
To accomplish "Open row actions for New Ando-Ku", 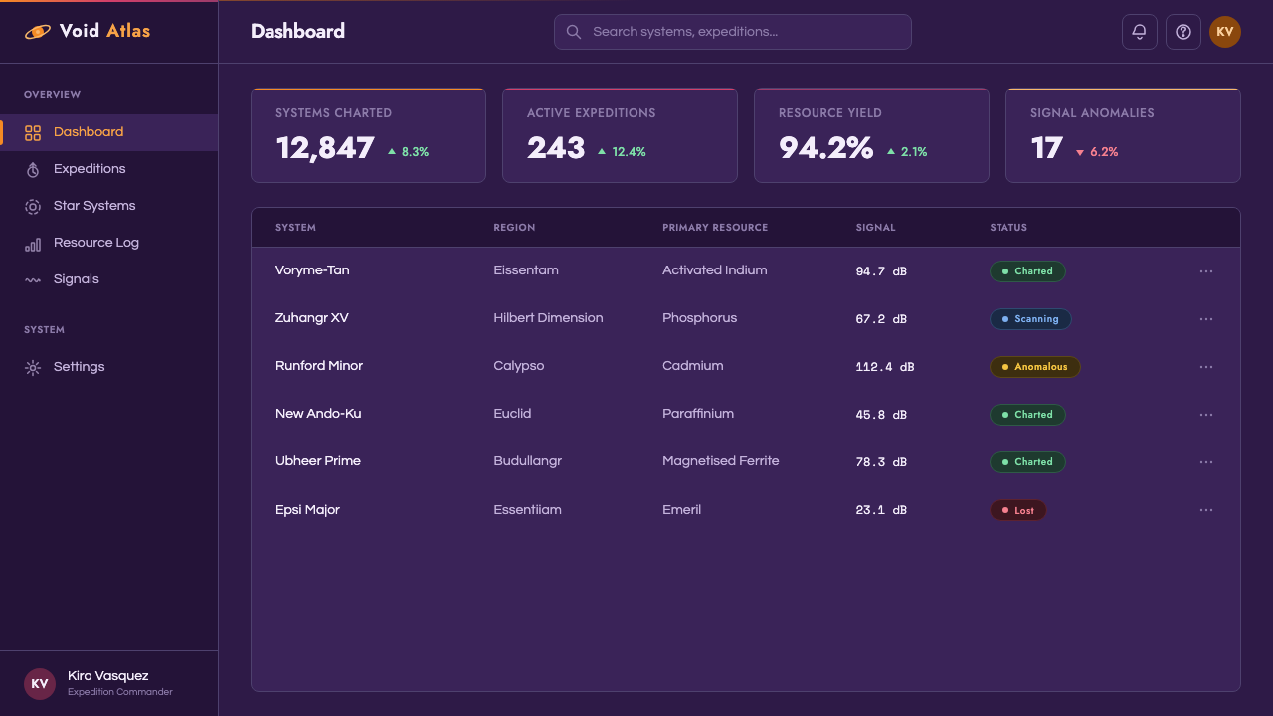I will tap(1206, 415).
